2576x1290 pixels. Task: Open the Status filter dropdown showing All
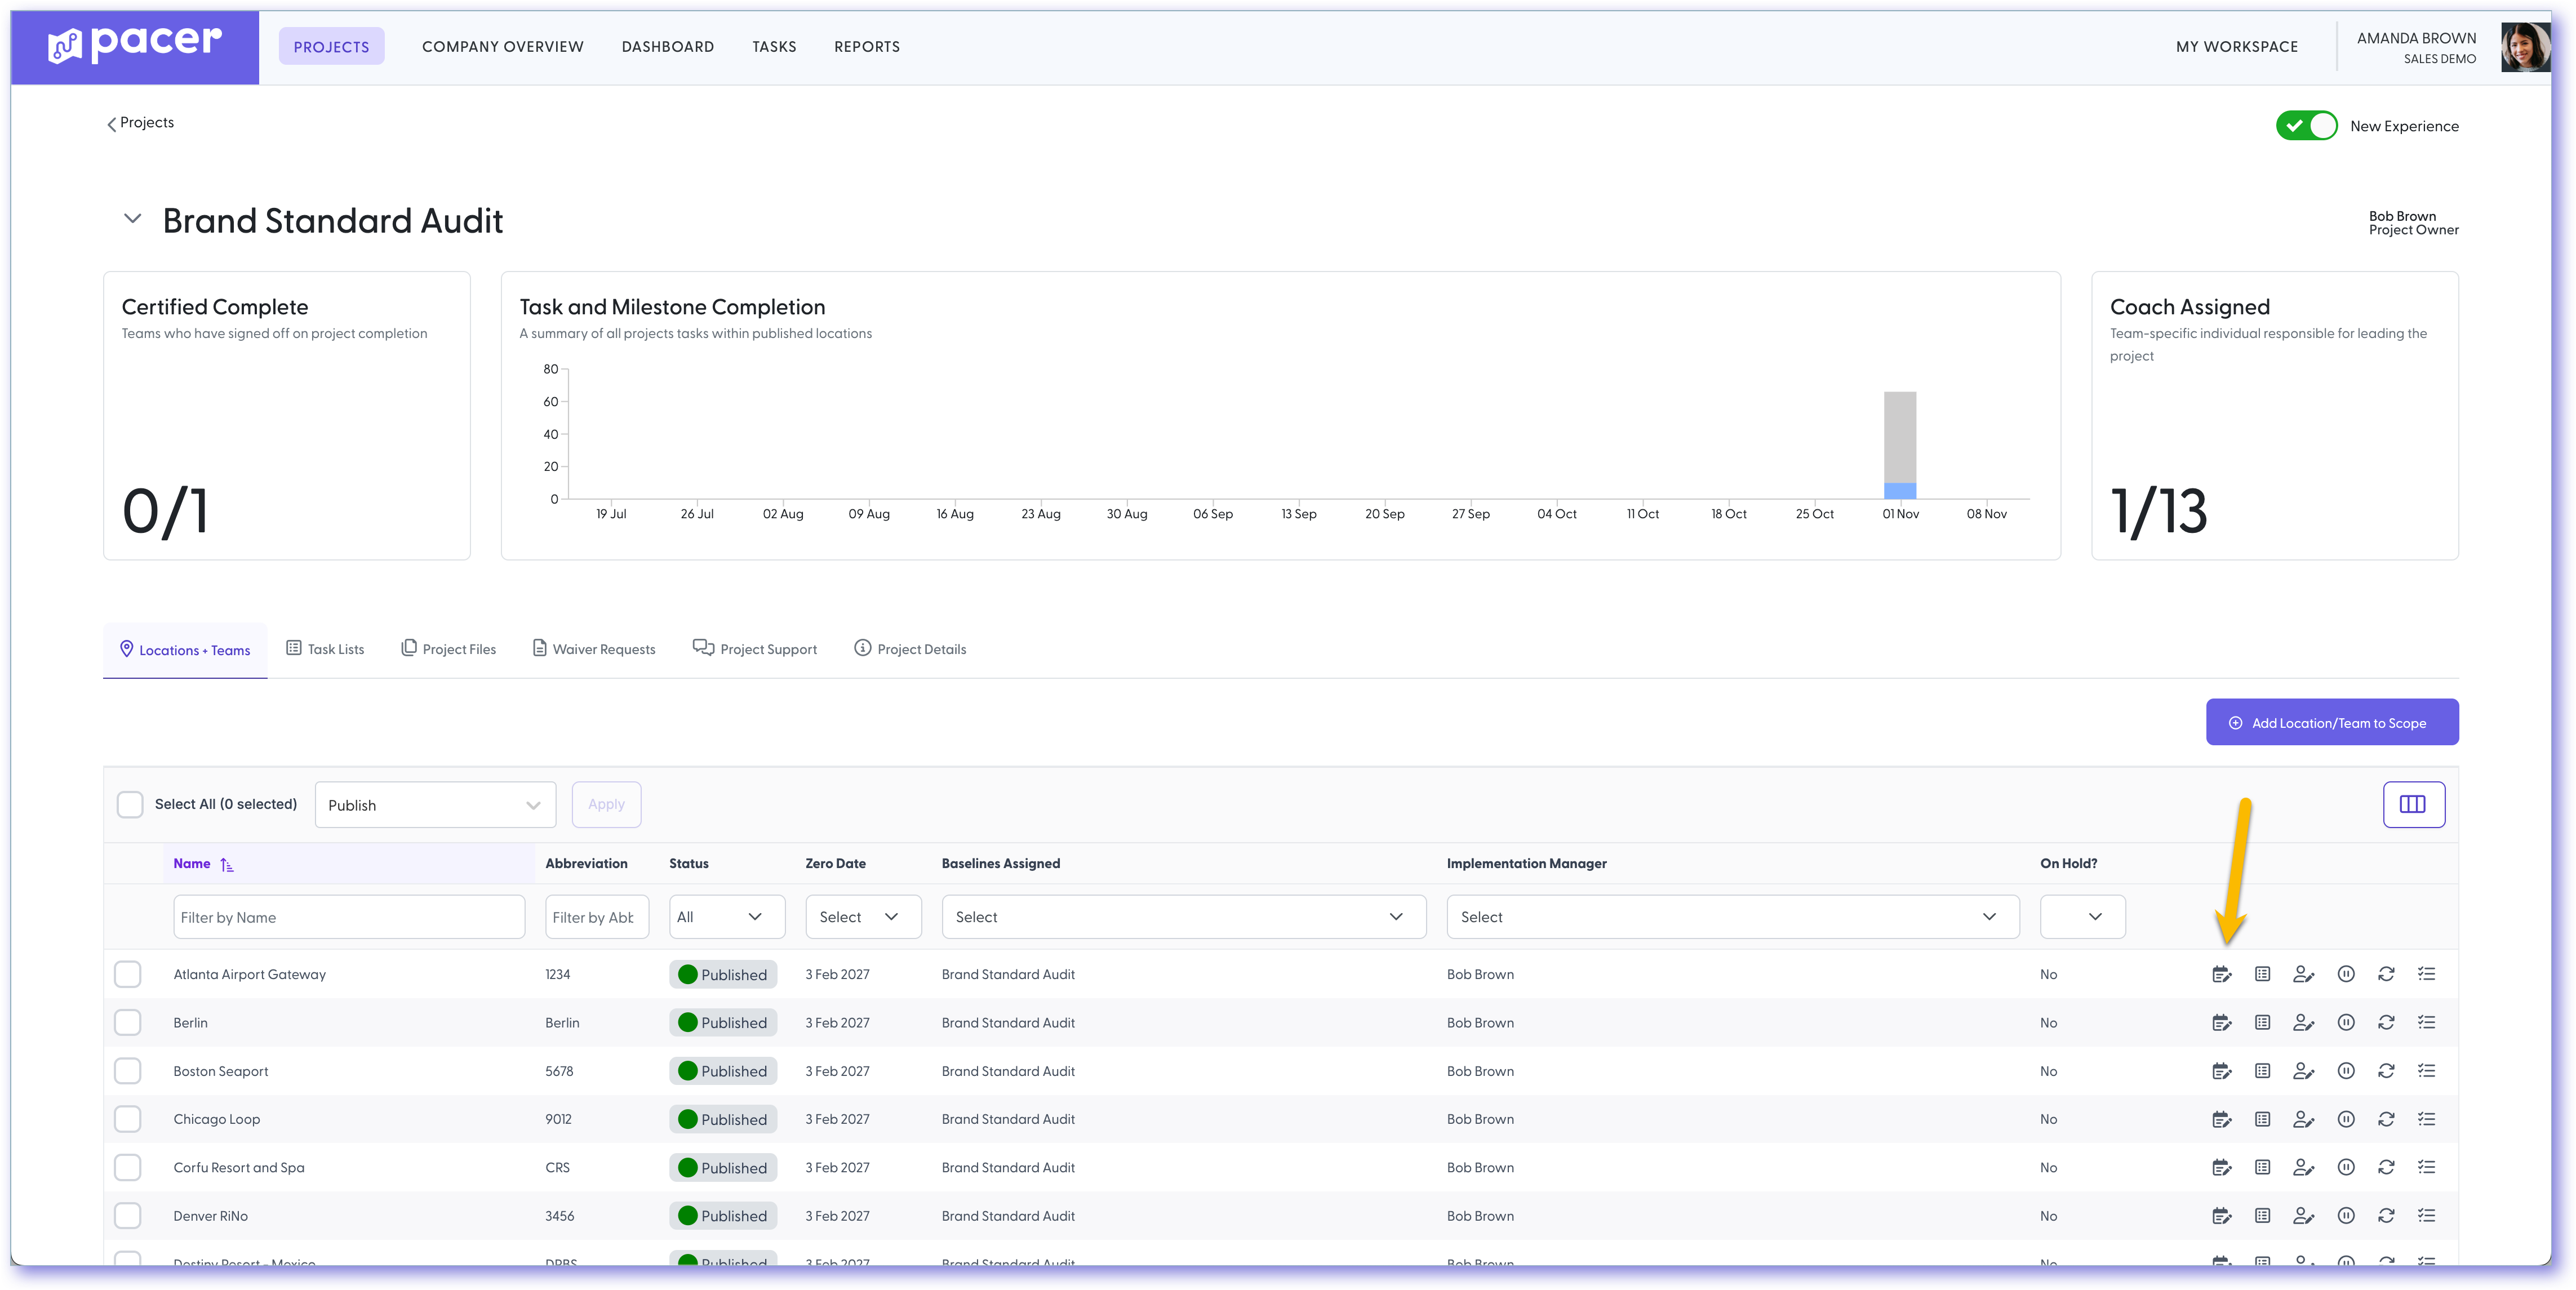click(726, 917)
